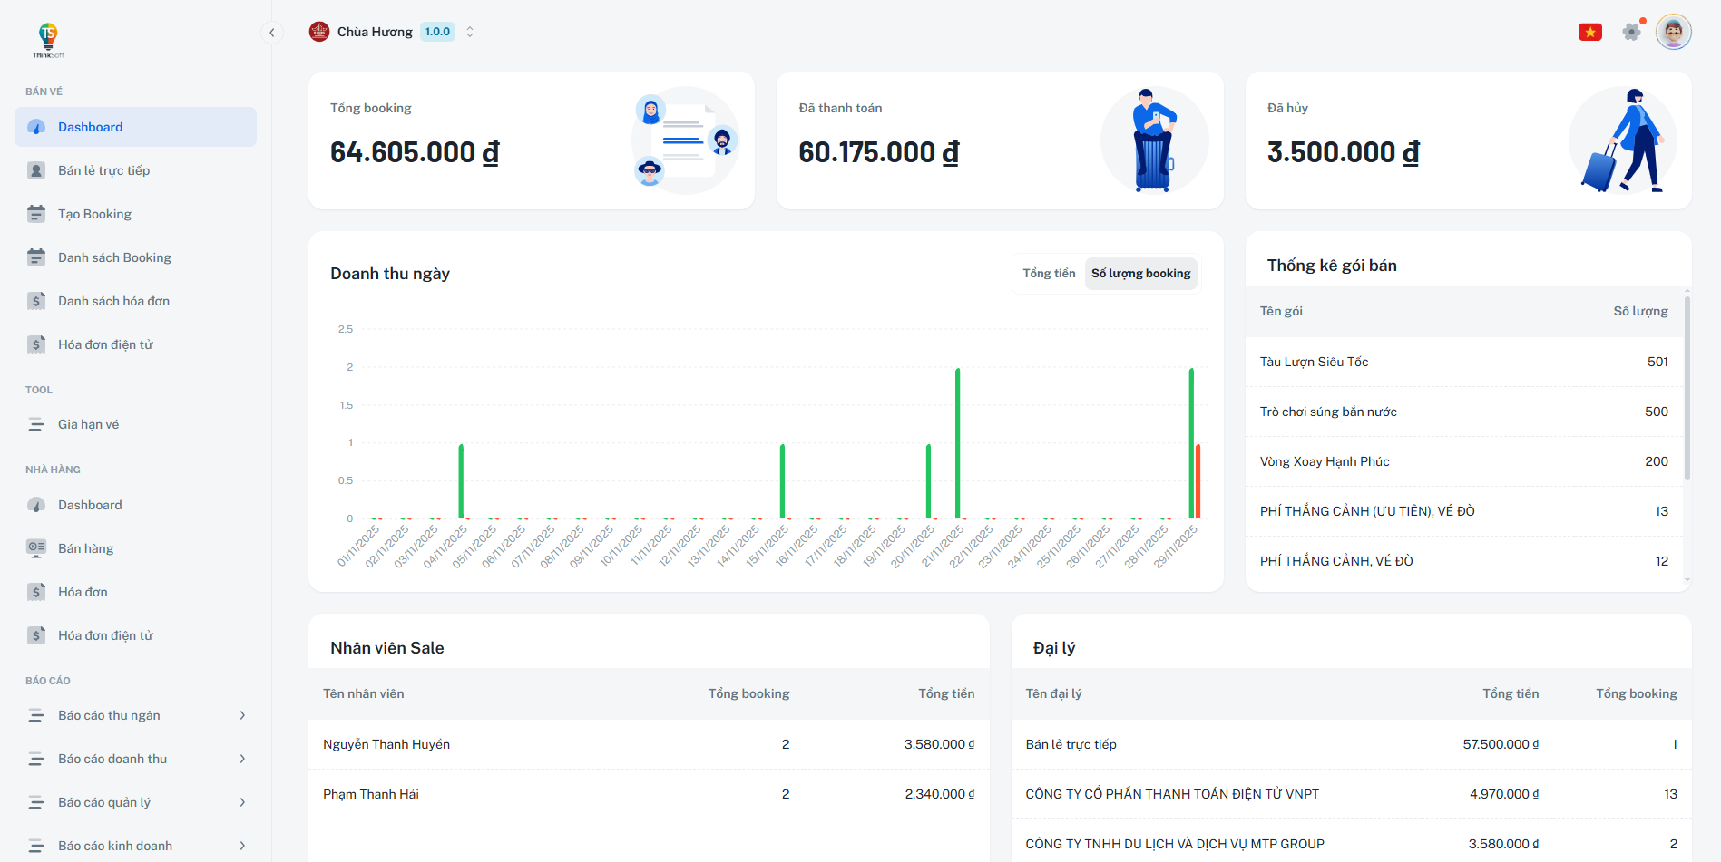This screenshot has width=1721, height=862.
Task: Click the user avatar in the top right
Action: (x=1673, y=31)
